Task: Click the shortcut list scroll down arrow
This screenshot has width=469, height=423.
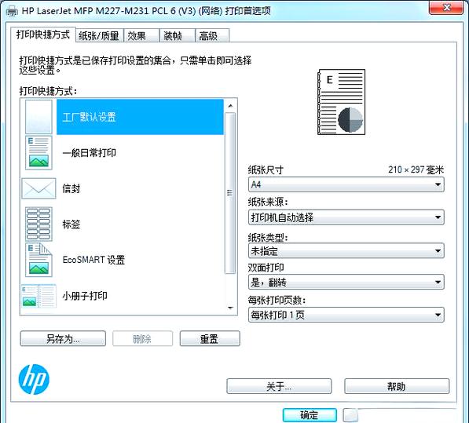Action: [230, 308]
